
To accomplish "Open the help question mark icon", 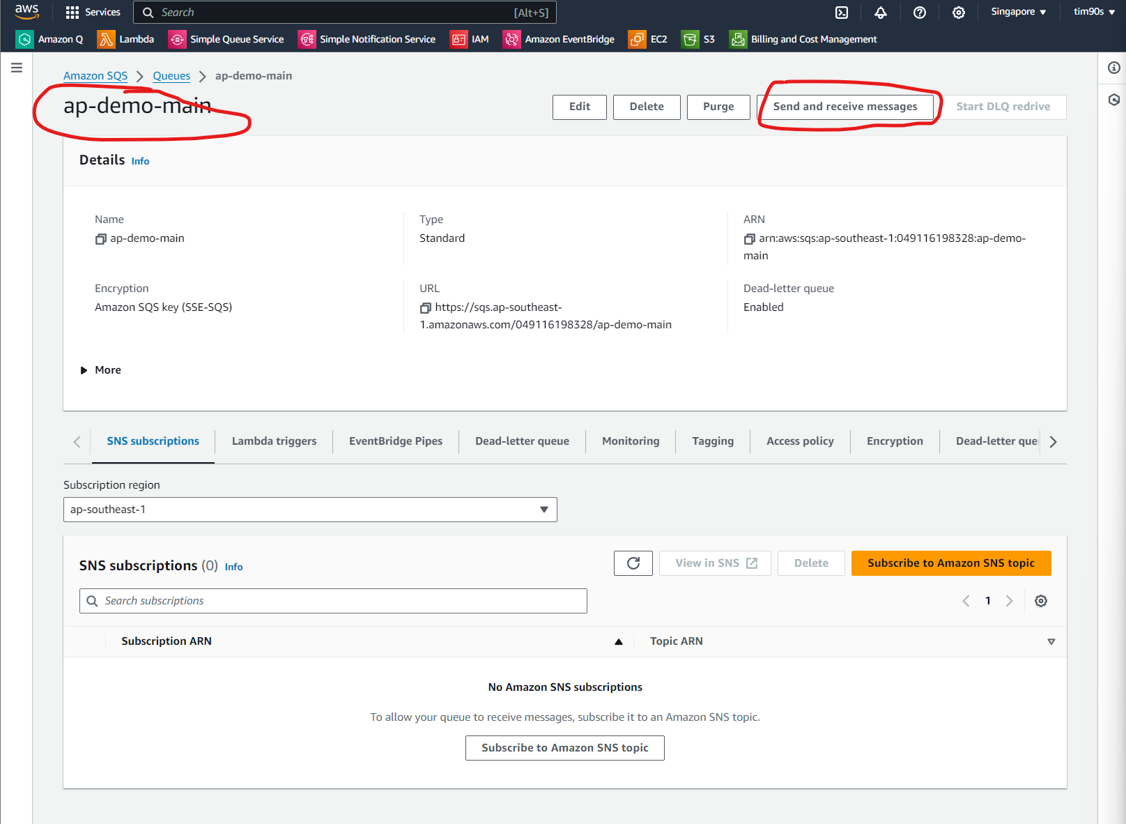I will tap(920, 13).
